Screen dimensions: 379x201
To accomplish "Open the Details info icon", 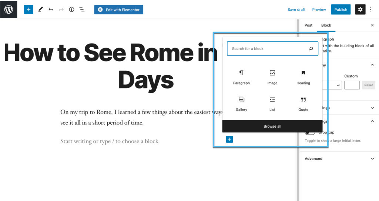I will click(72, 10).
